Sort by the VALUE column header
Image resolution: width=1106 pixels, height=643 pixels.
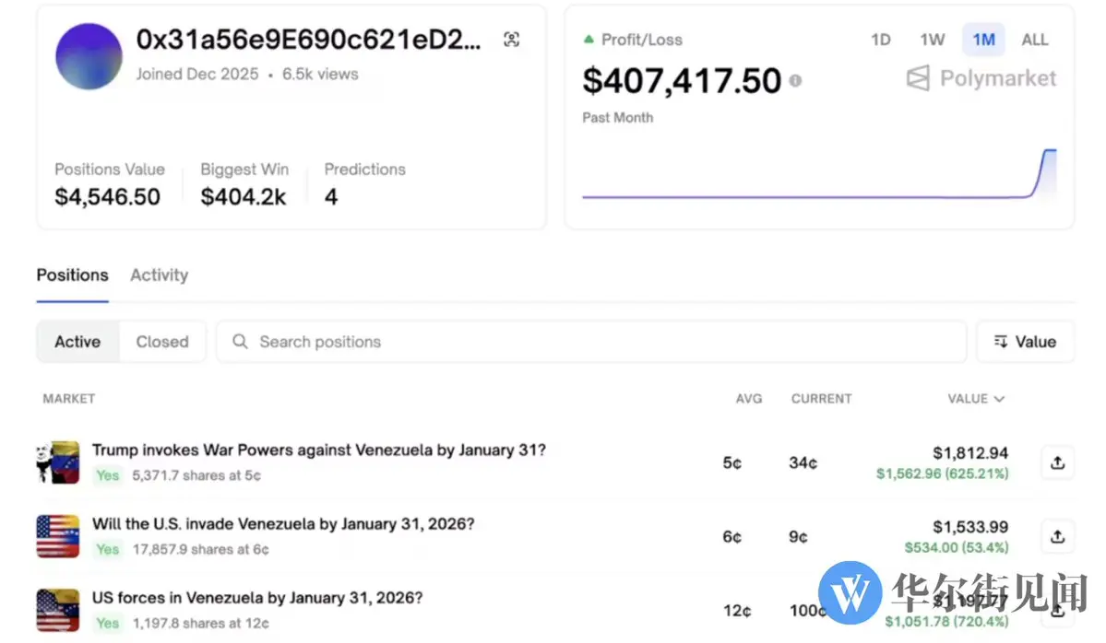[975, 399]
